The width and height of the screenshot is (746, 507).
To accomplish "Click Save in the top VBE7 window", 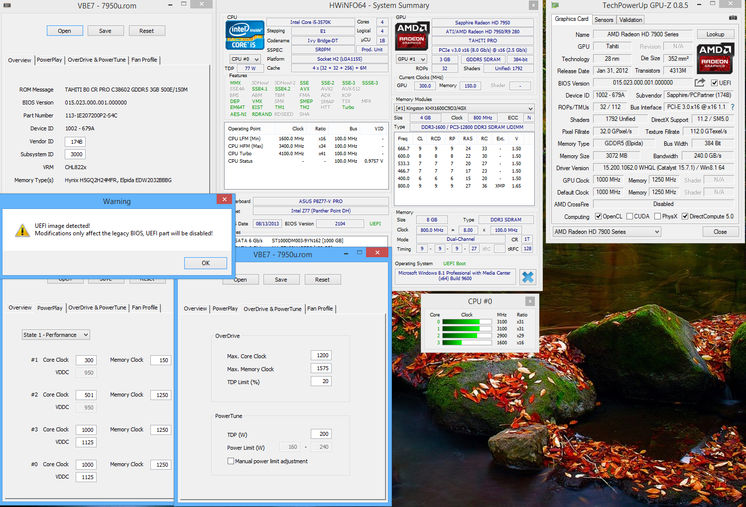I will [x=106, y=31].
